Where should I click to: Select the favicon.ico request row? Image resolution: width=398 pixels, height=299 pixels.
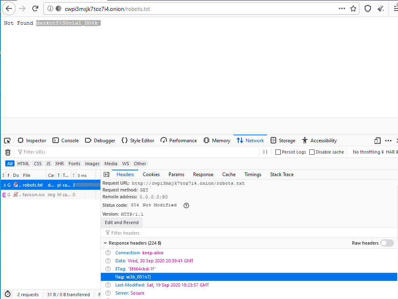point(50,195)
